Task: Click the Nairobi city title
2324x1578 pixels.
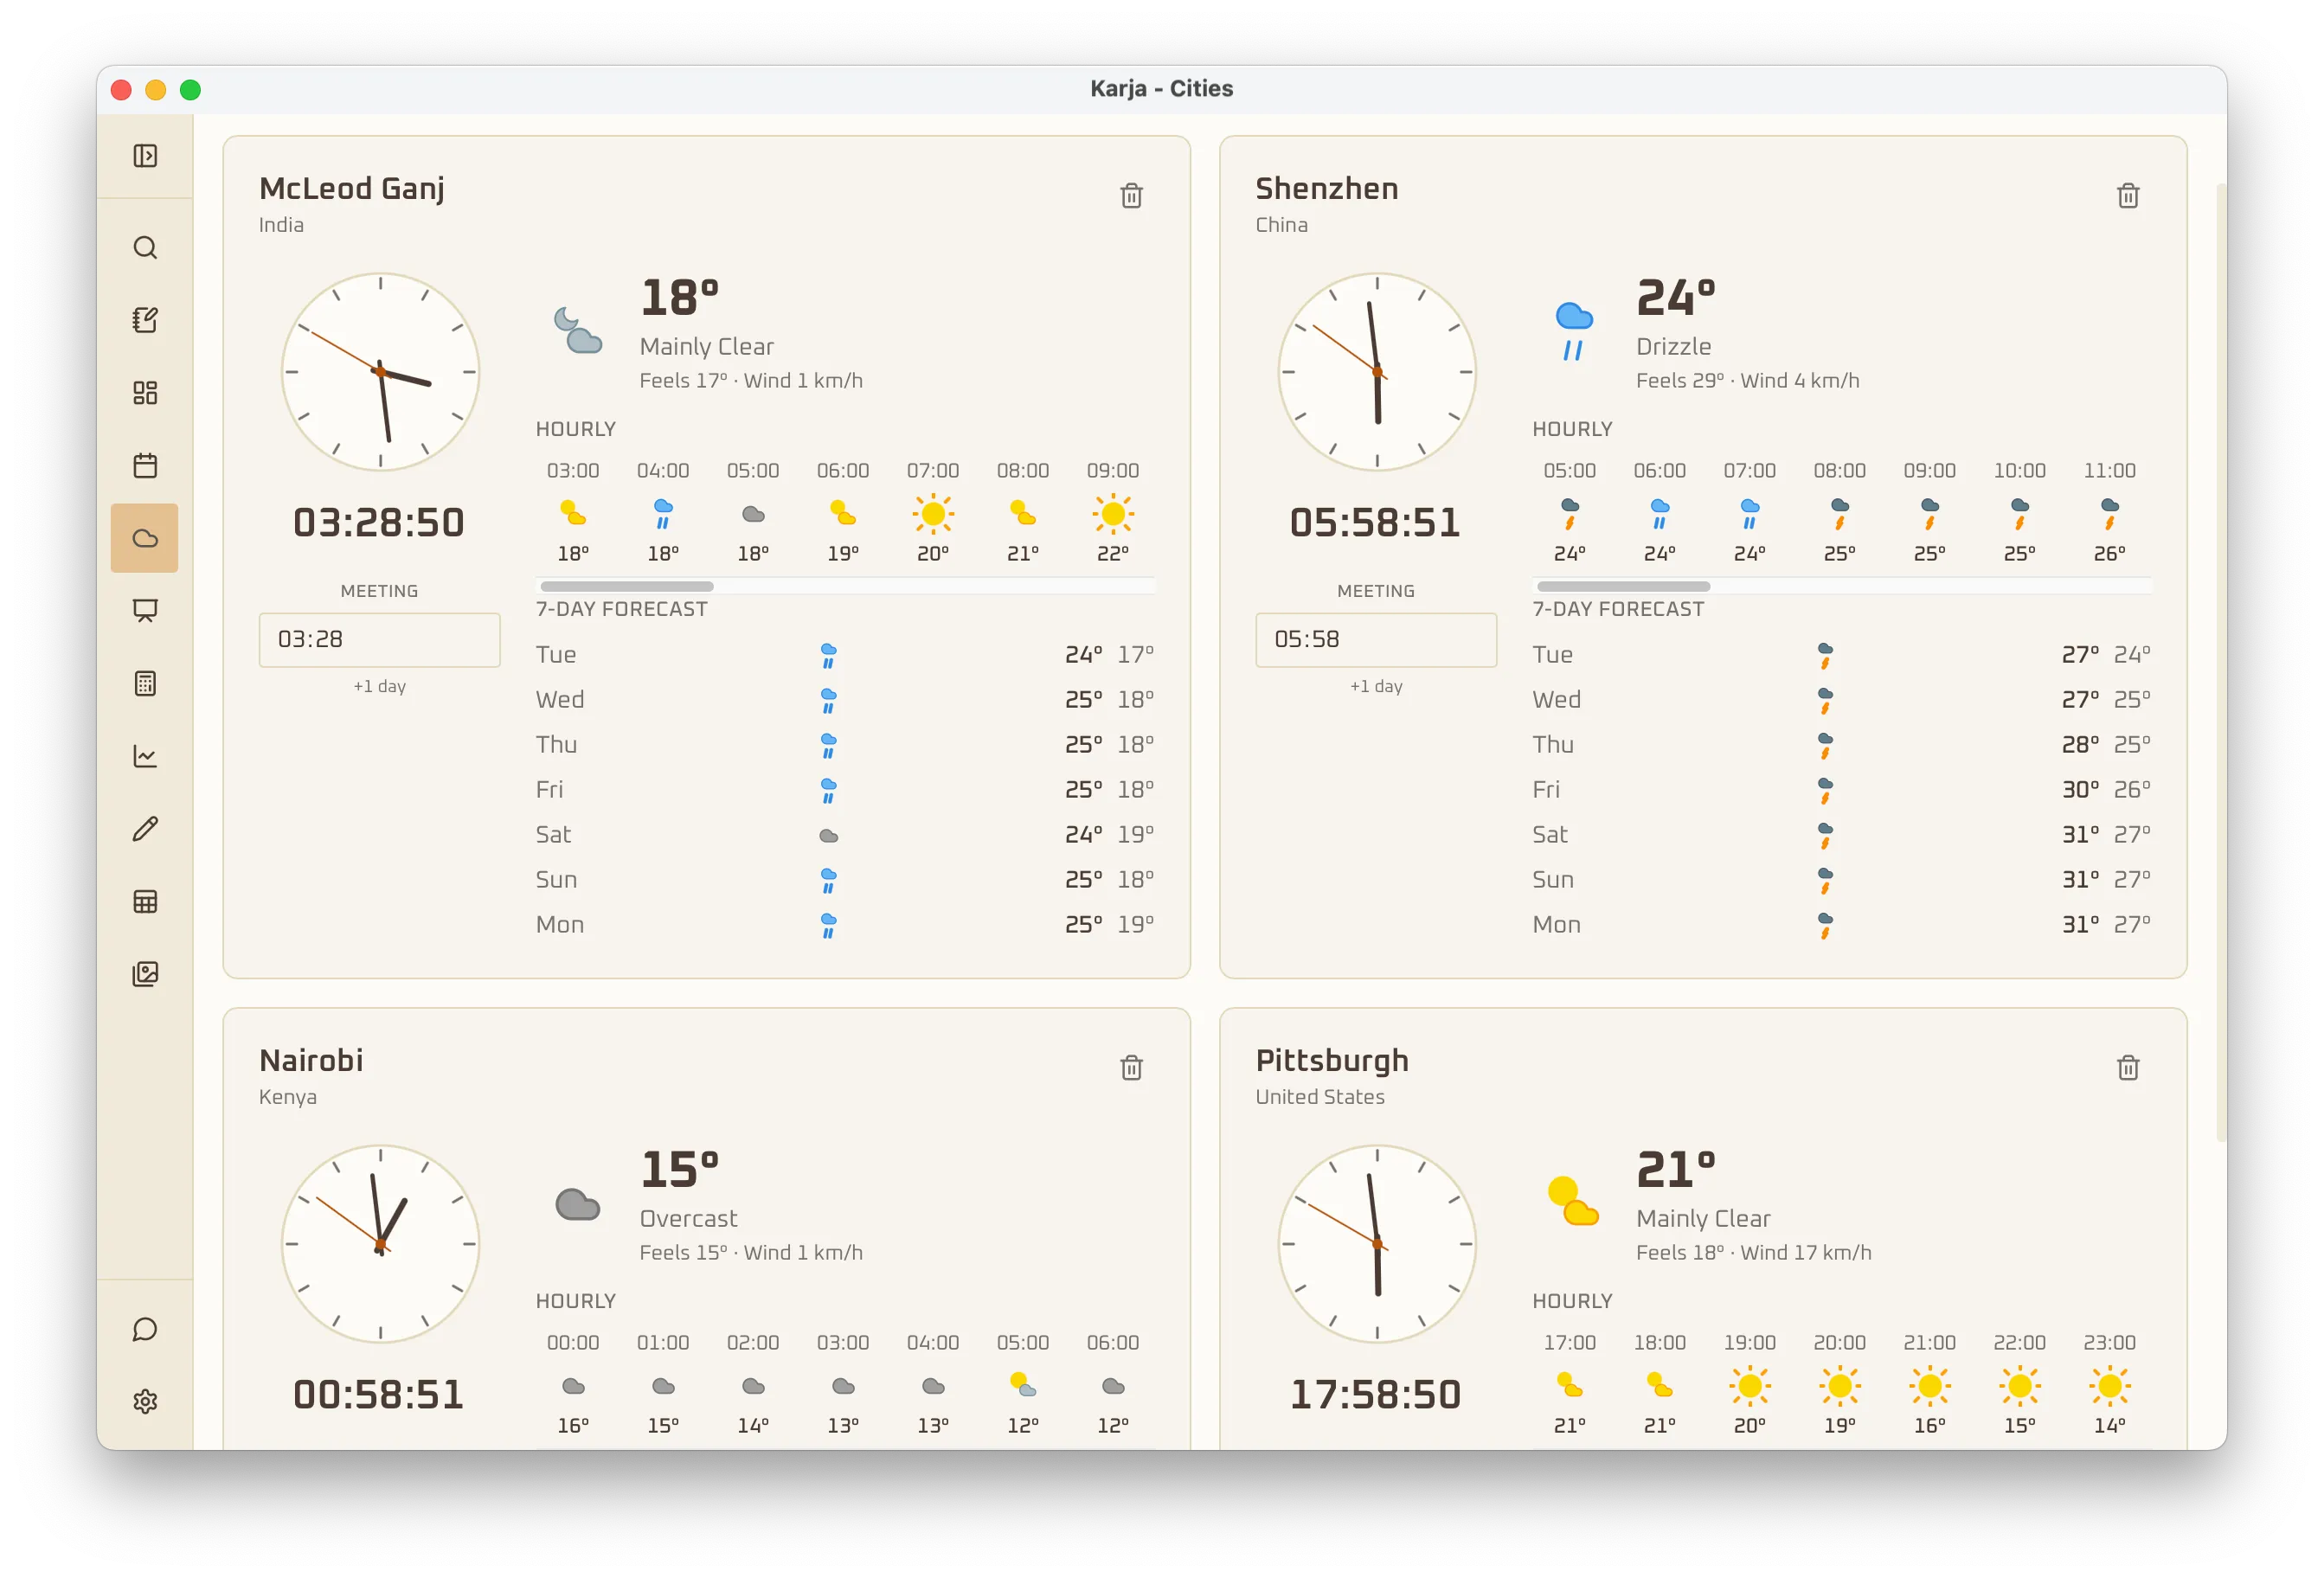Action: point(311,1061)
